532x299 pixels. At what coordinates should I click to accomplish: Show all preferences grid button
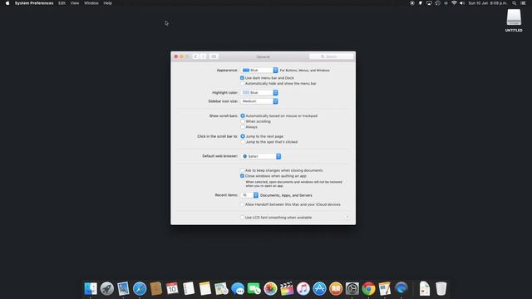(214, 56)
